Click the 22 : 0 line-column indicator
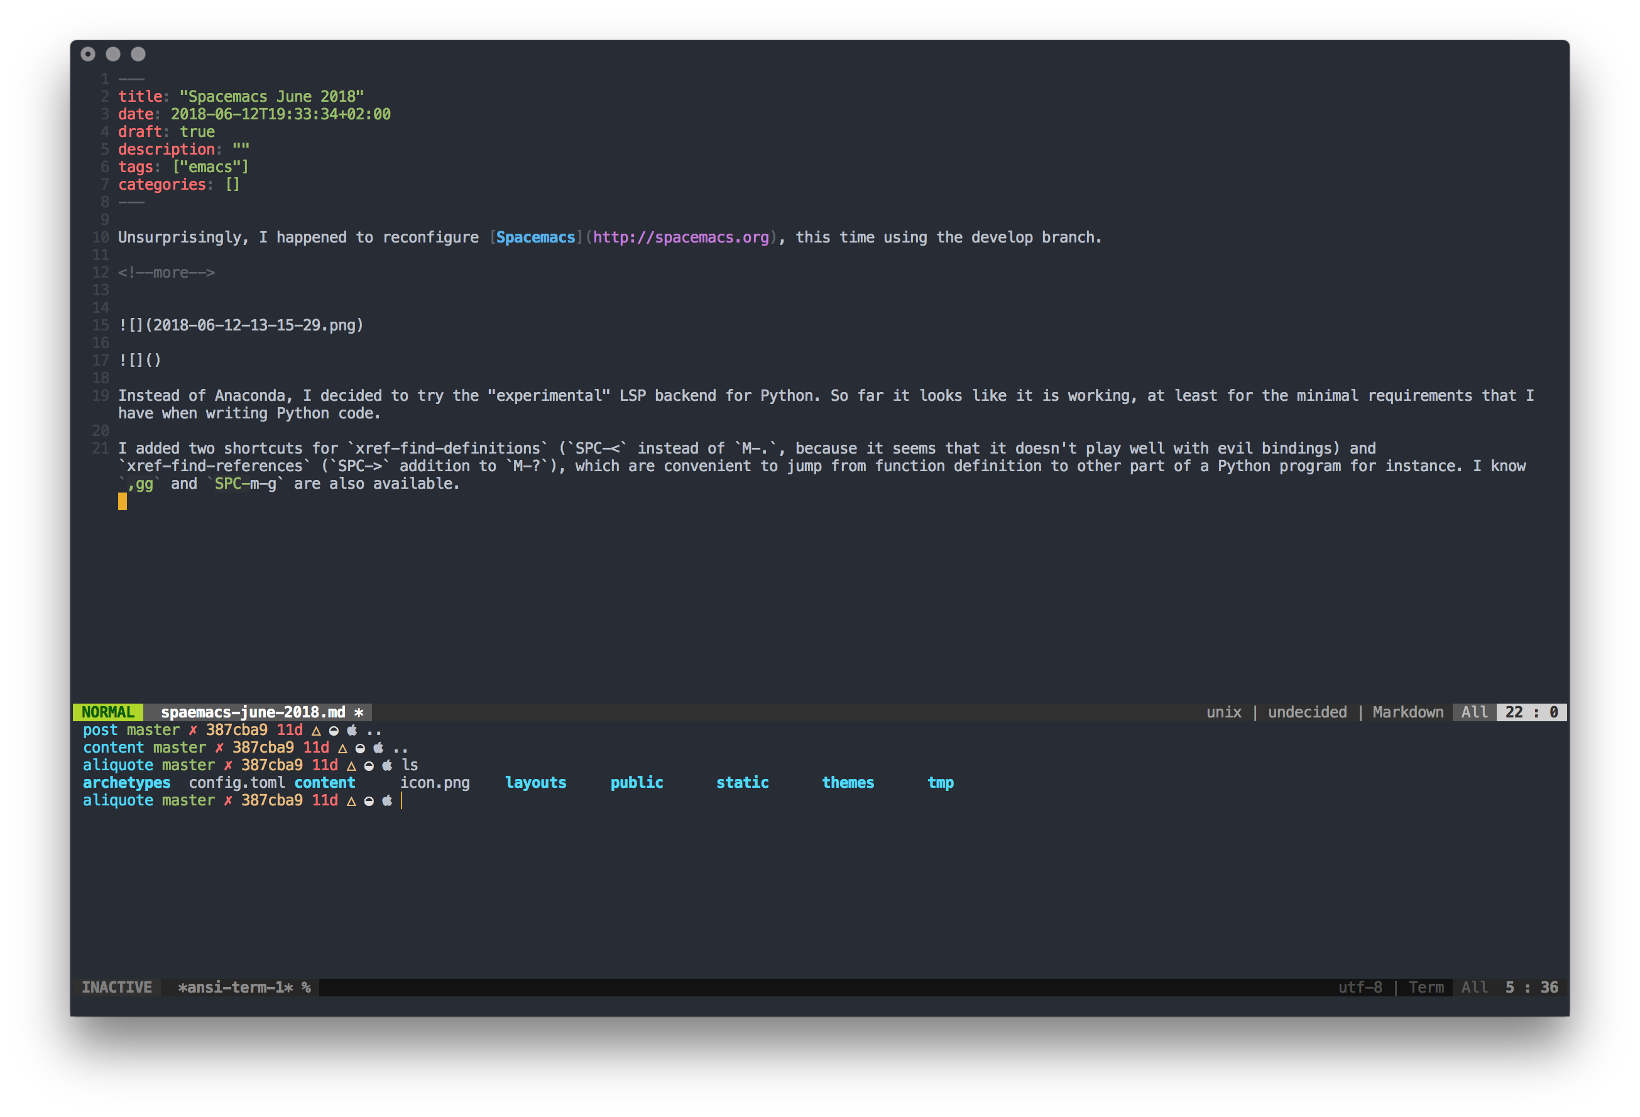 click(x=1531, y=712)
